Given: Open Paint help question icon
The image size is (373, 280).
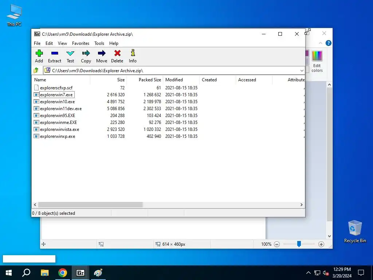Looking at the screenshot, I should 328,43.
